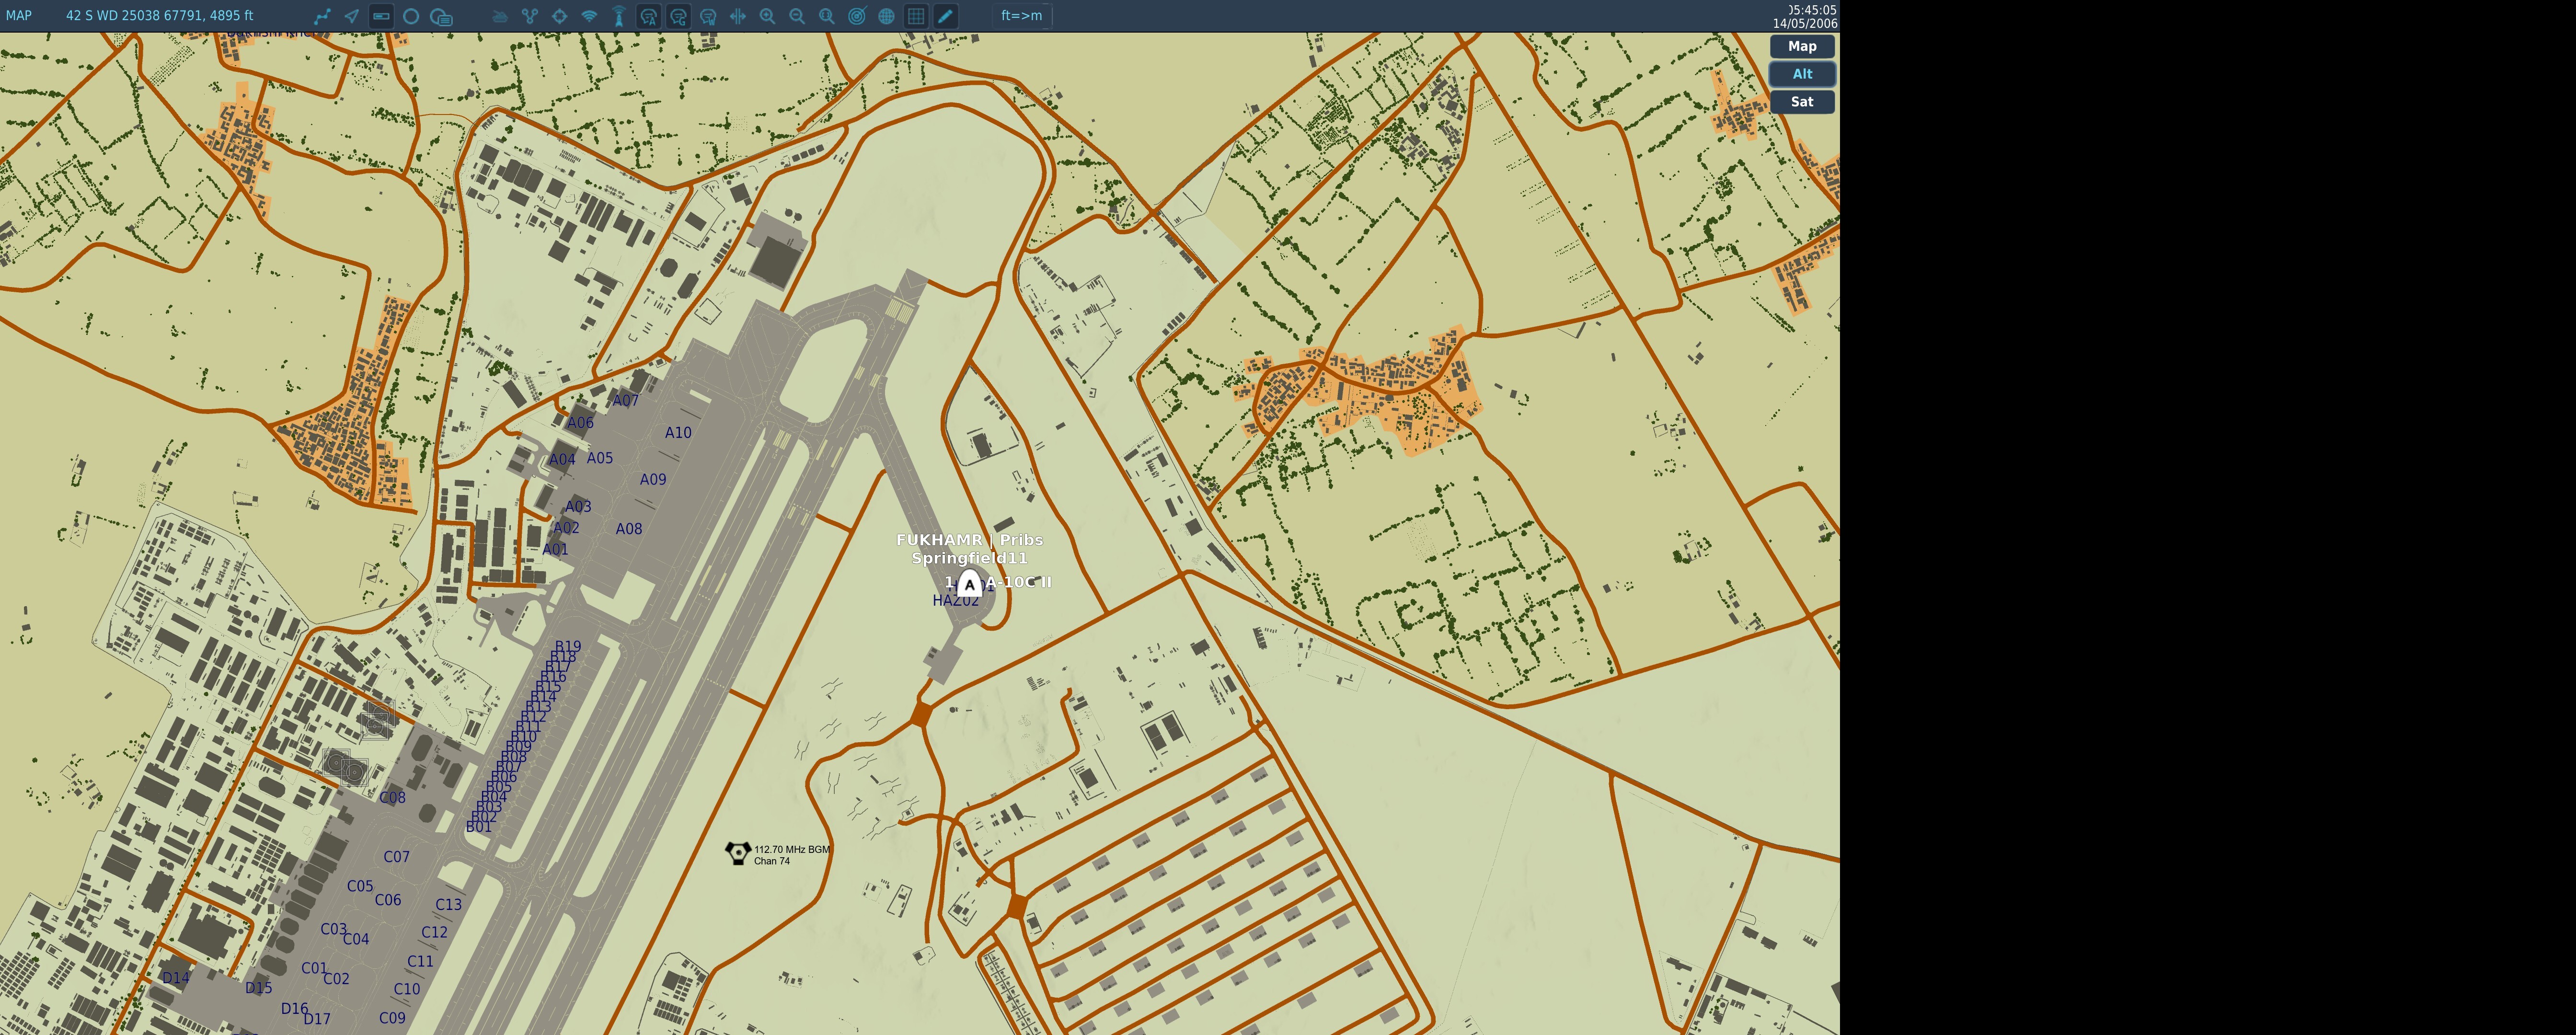Toggle the ground labels 'G' button
Image resolution: width=2576 pixels, height=1035 pixels.
click(x=678, y=16)
